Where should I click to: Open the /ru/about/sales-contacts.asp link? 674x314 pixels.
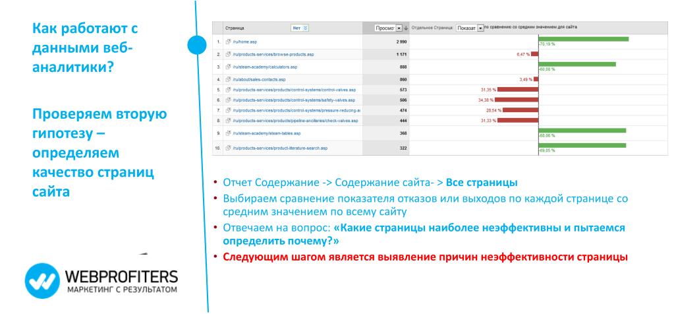pyautogui.click(x=259, y=80)
